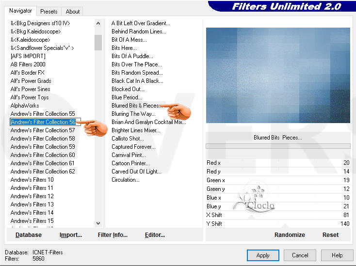356x266 pixels.
Task: Adjust the Green y slider
Action: click(278, 189)
